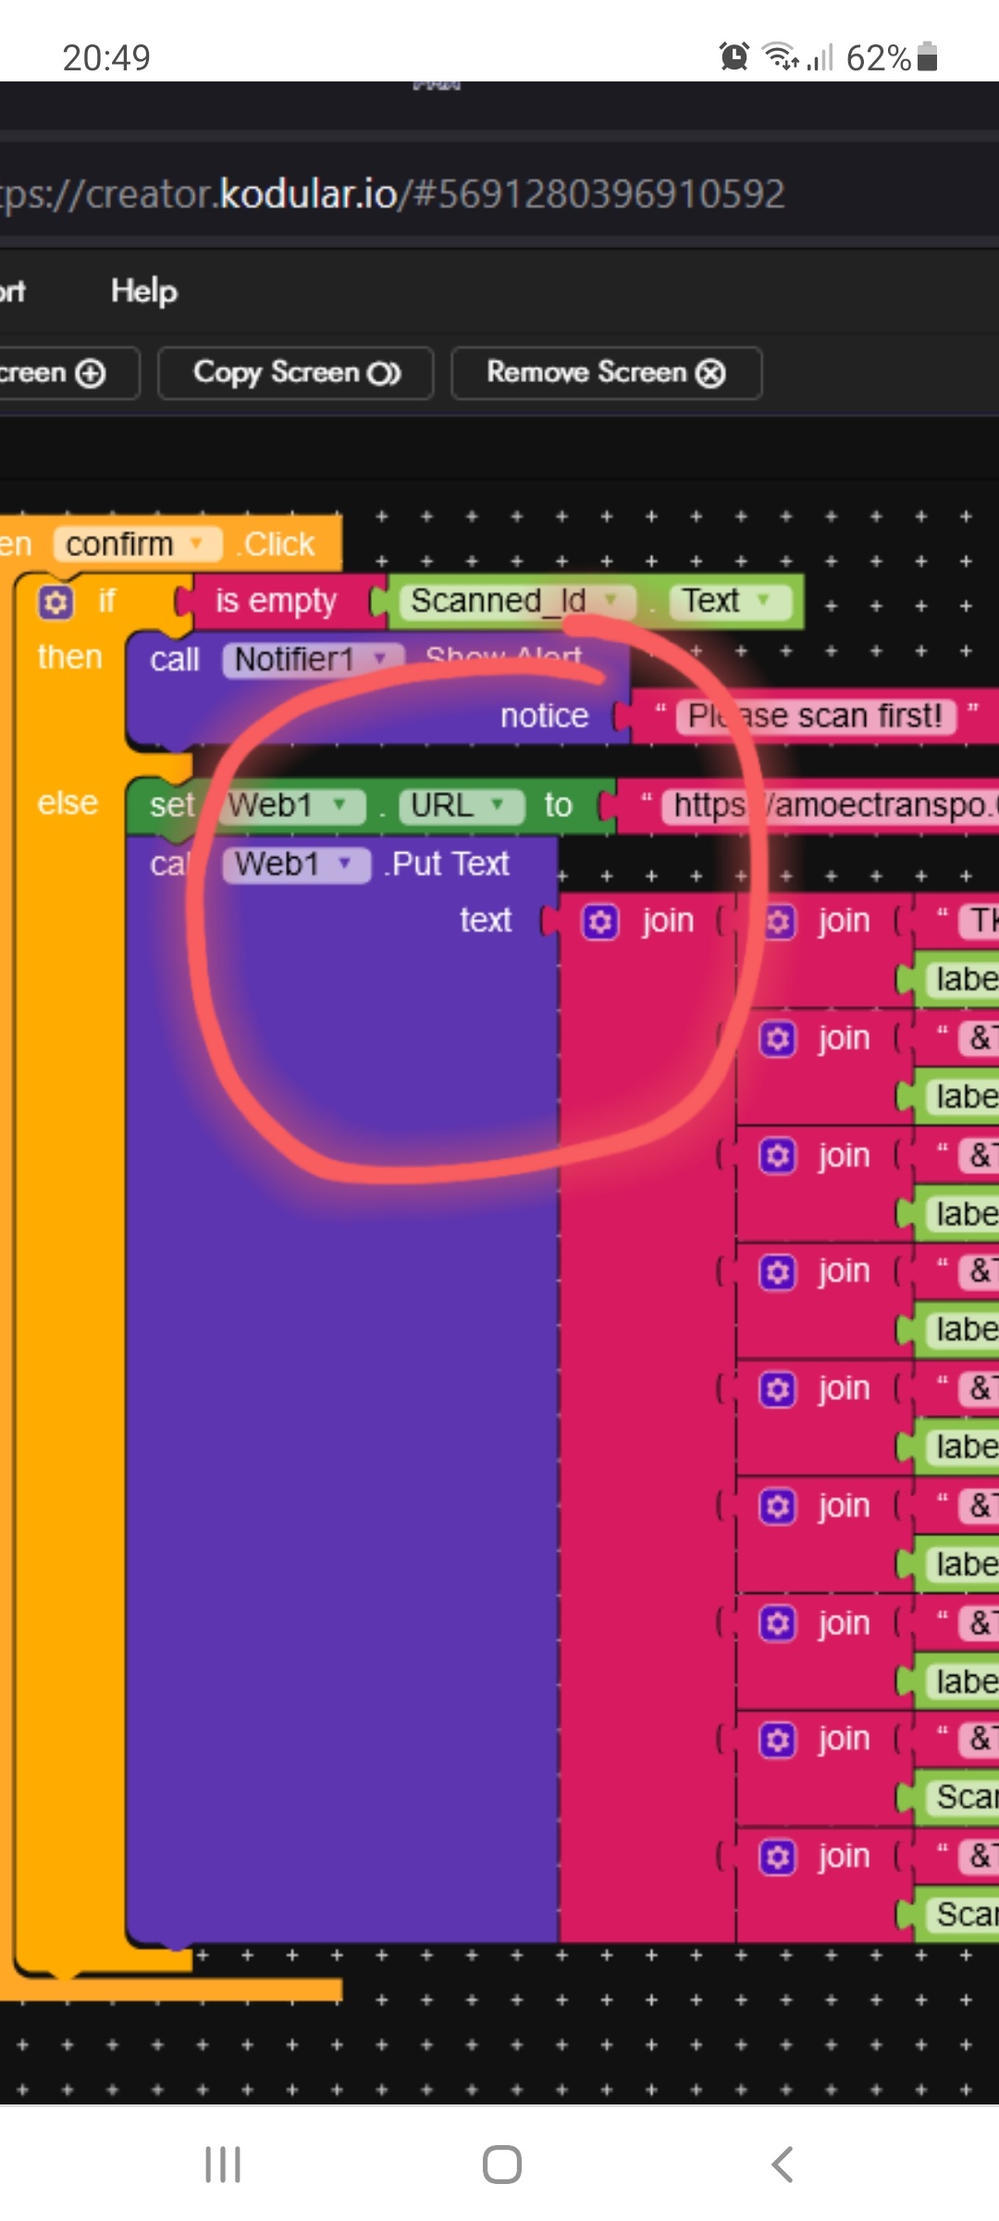This screenshot has height=2221, width=999.
Task: Tap the Android recent apps button
Action: pos(223,2165)
